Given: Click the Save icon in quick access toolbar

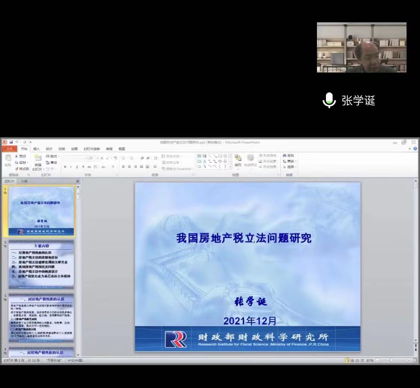Looking at the screenshot, I should [11, 142].
